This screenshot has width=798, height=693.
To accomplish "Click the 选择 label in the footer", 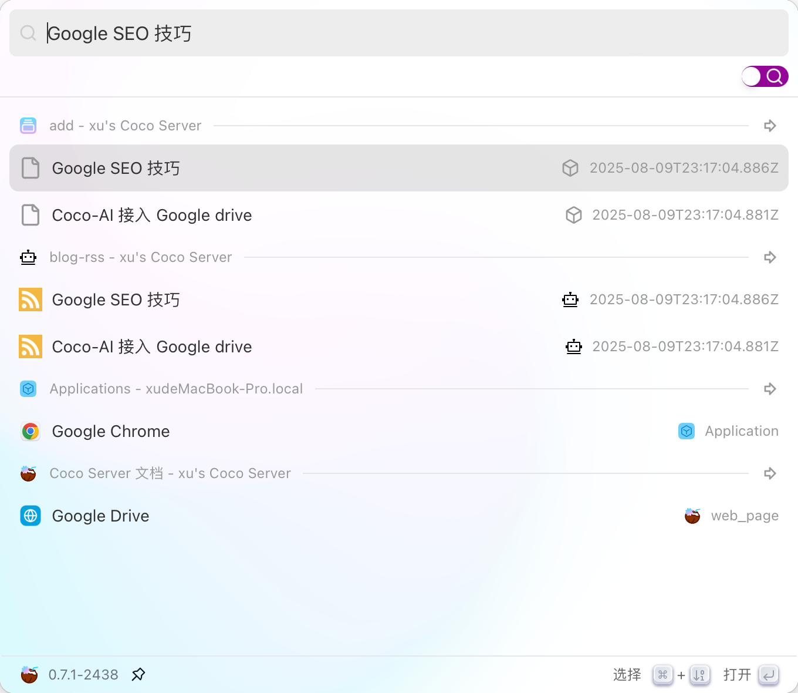I will [627, 675].
